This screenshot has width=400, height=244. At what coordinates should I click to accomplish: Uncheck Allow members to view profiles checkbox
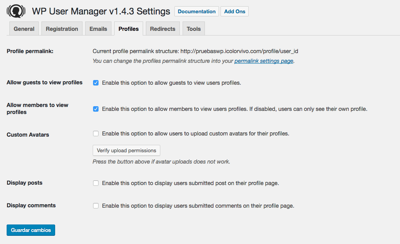(96, 109)
